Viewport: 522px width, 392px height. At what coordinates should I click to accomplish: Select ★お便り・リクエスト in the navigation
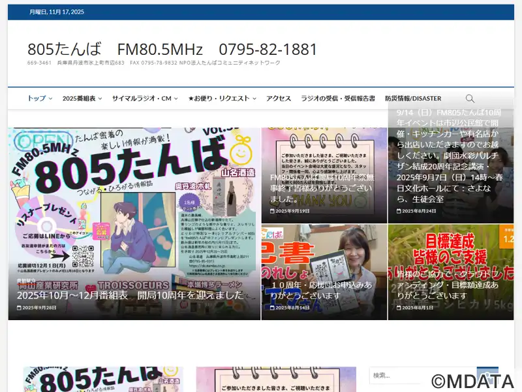tap(219, 99)
